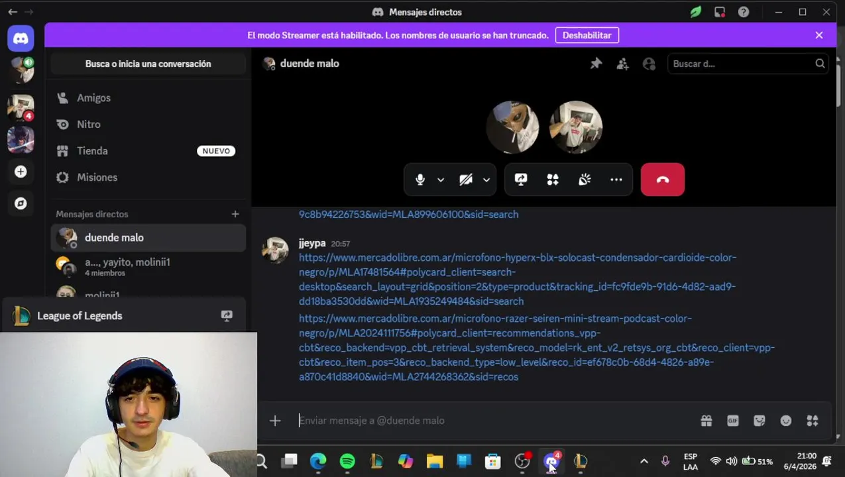Click the magnifier icon in the search box
The height and width of the screenshot is (477, 845).
(x=820, y=64)
